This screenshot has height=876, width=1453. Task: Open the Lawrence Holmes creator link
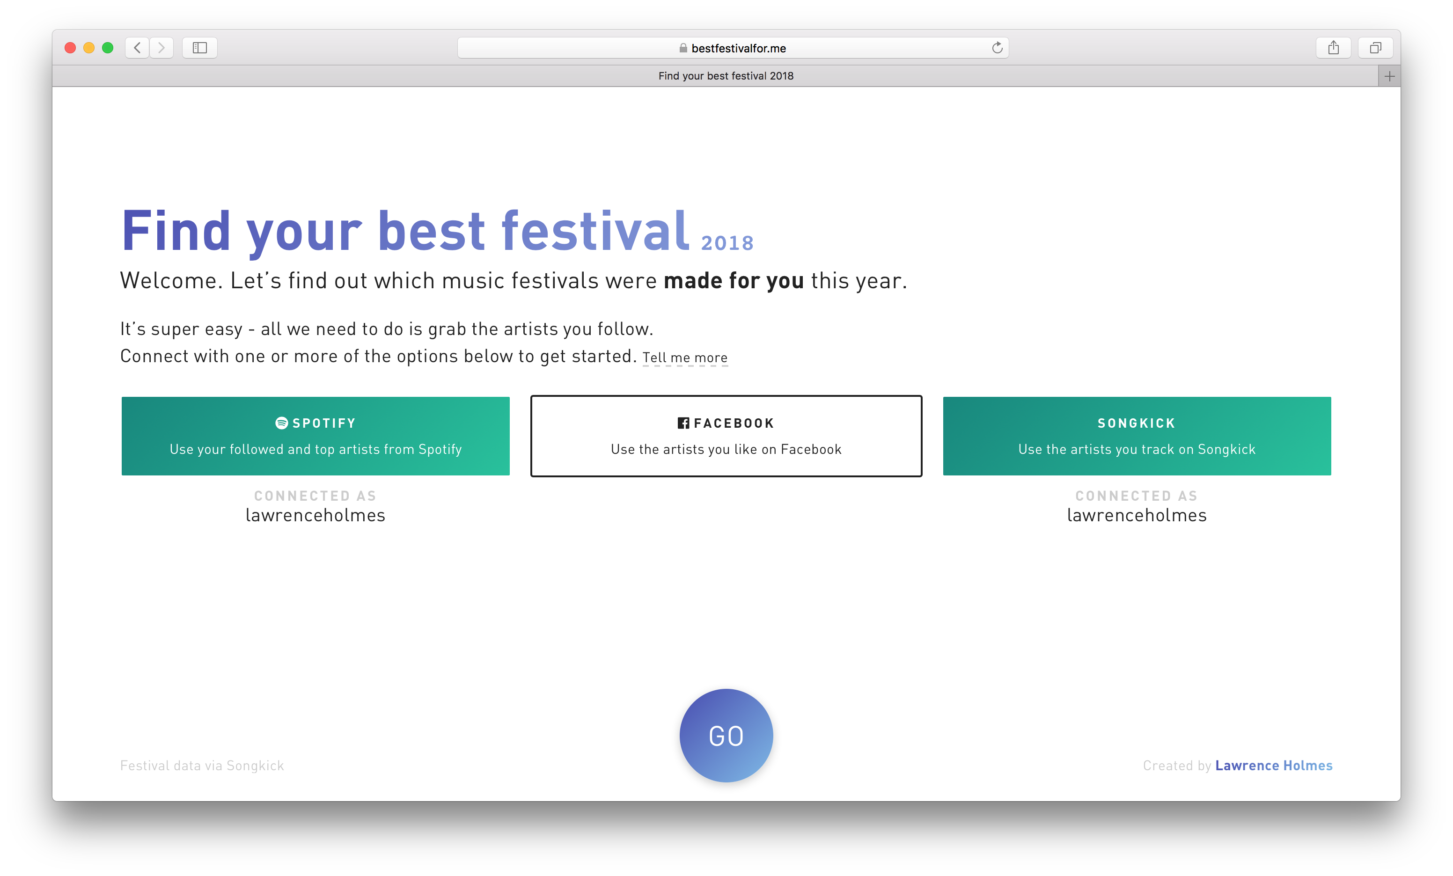(1274, 765)
